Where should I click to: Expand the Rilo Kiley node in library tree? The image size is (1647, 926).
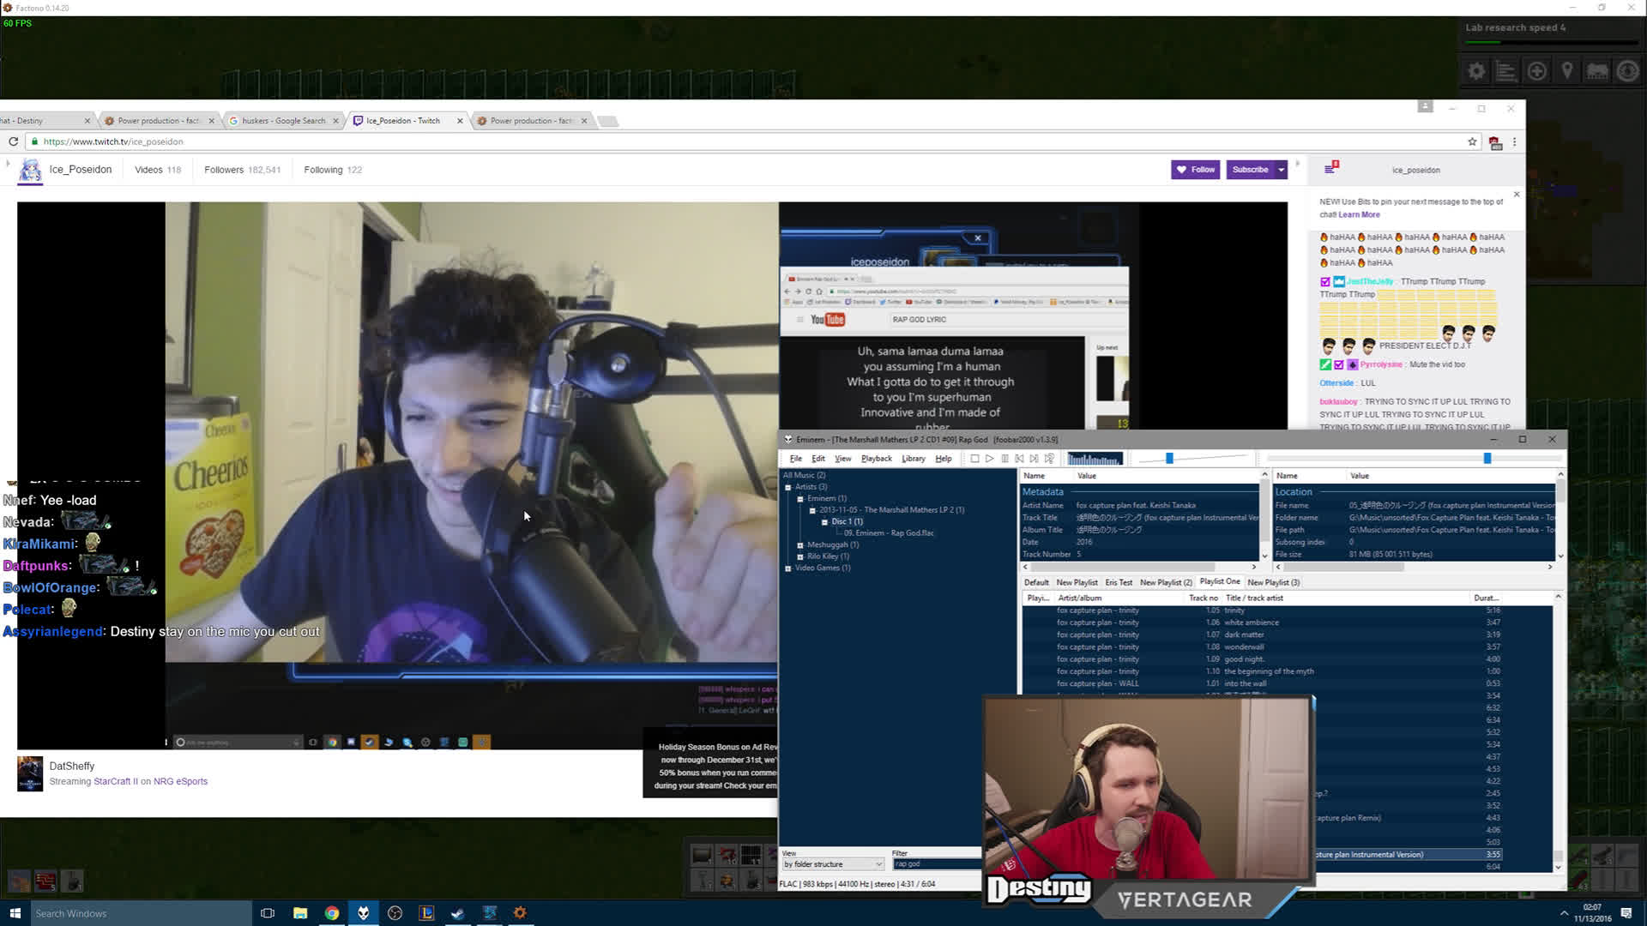800,556
